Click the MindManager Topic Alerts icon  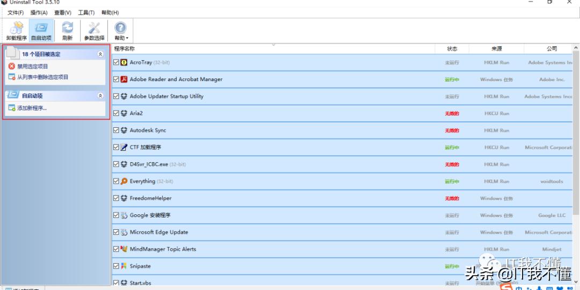[124, 249]
